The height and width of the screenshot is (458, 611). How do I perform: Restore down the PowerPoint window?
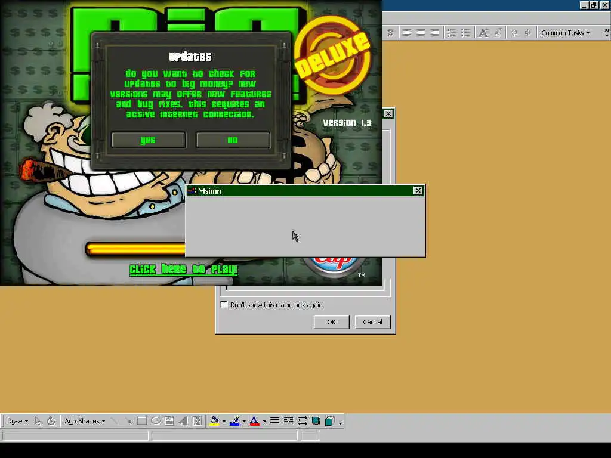click(594, 5)
